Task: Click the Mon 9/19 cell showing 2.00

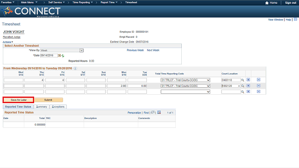Action: 116,86
